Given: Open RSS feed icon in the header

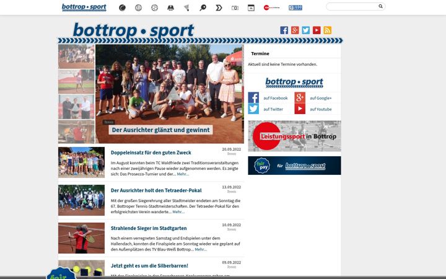Looking at the screenshot, I should (x=328, y=30).
